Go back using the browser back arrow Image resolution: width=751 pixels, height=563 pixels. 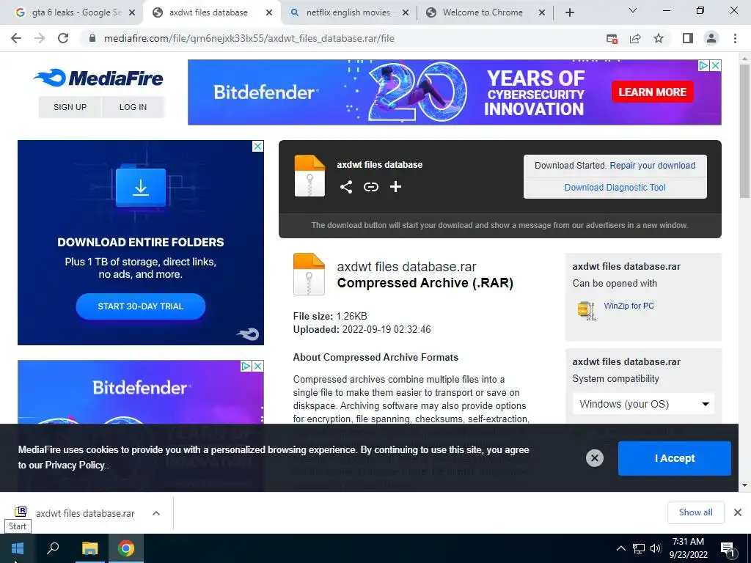(16, 38)
